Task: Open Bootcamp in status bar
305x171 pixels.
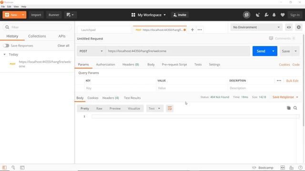Action: pyautogui.click(x=263, y=168)
